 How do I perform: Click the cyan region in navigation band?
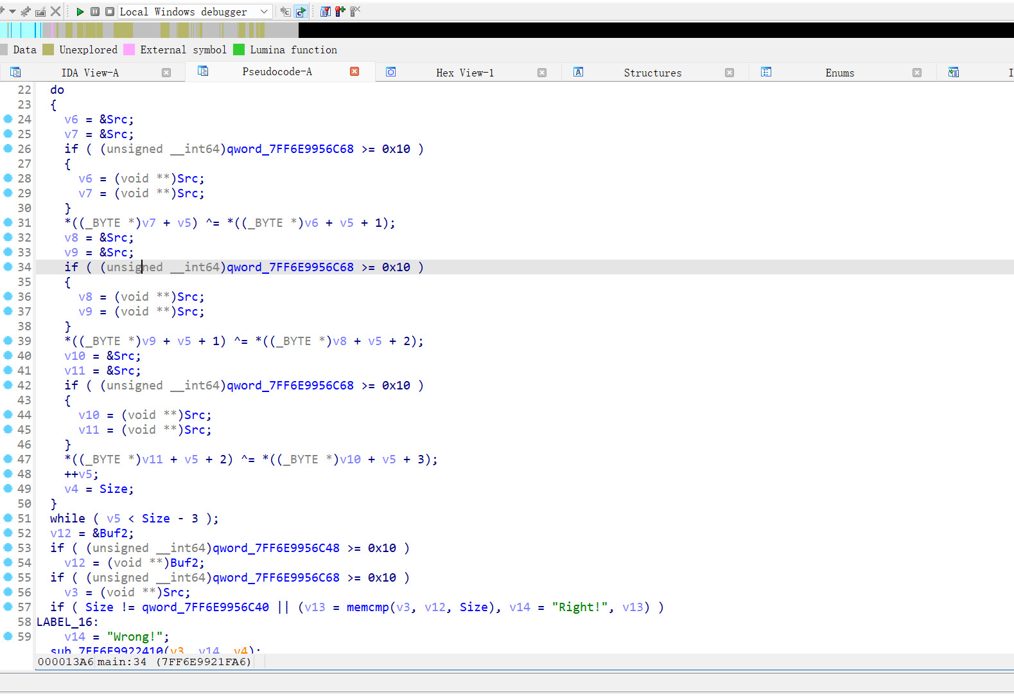click(x=19, y=30)
